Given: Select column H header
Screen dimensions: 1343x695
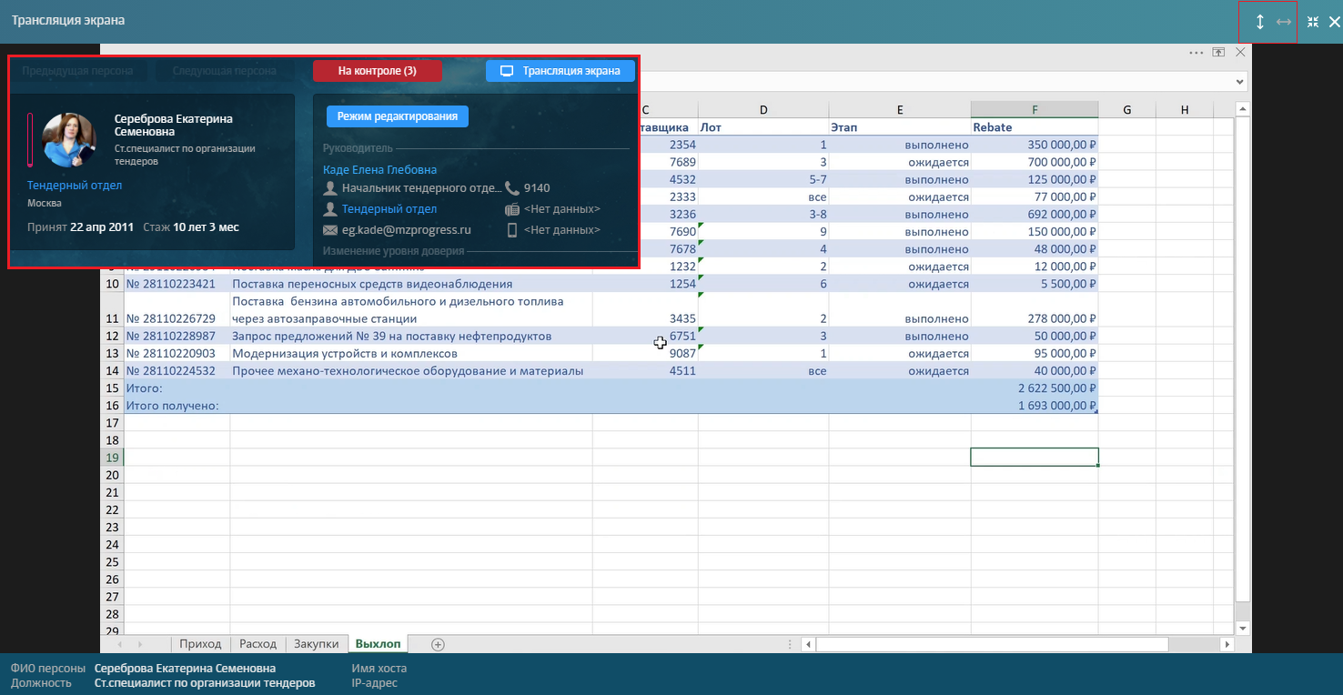Looking at the screenshot, I should [1185, 110].
